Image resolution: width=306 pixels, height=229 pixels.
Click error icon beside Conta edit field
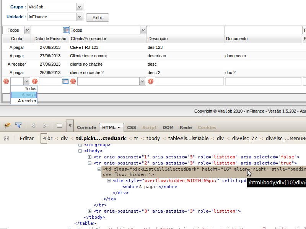pyautogui.click(x=5, y=81)
